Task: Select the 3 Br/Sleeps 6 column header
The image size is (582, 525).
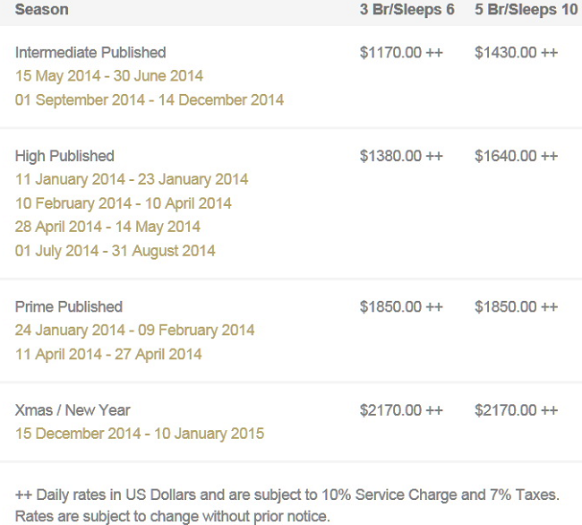Action: point(407,10)
